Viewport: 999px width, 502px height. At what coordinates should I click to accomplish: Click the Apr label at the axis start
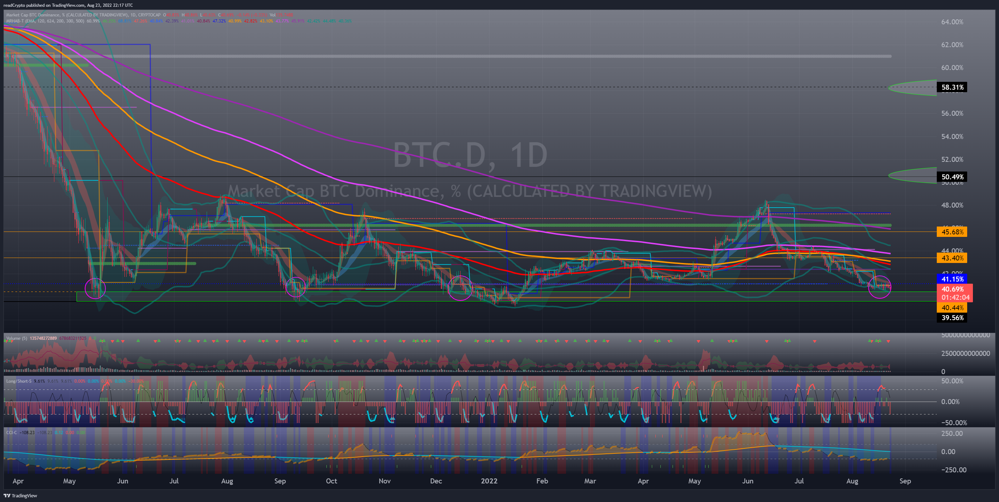[x=18, y=481]
